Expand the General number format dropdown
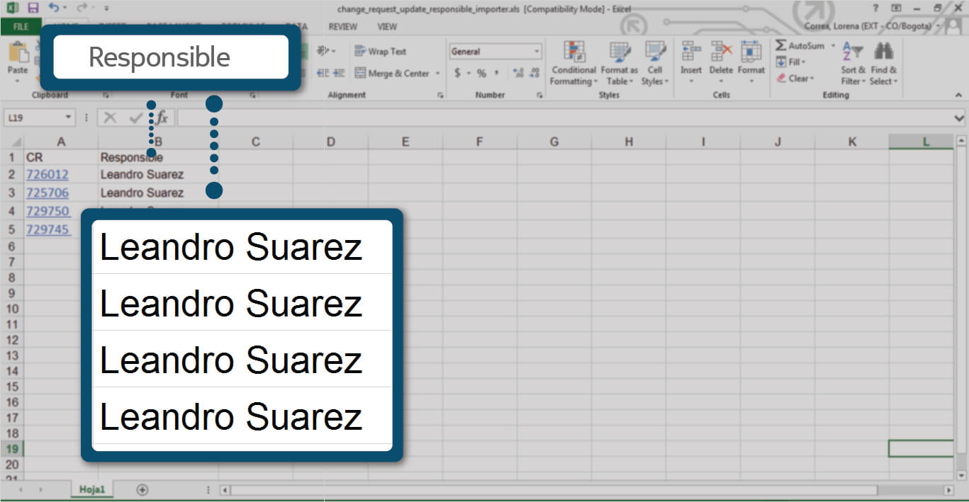Screen dimensions: 969x502 click(x=537, y=52)
